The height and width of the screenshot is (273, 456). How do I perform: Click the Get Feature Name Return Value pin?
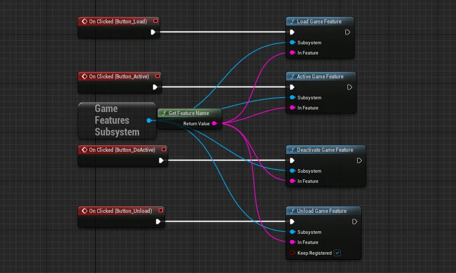[214, 124]
